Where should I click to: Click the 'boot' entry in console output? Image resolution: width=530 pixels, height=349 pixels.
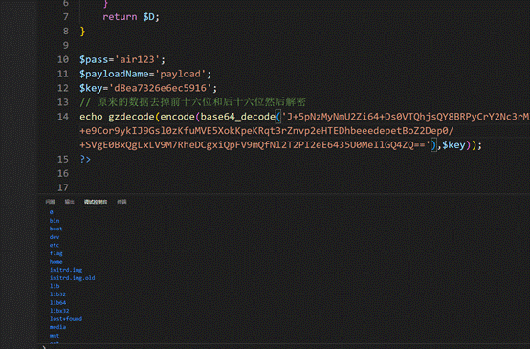(x=55, y=229)
